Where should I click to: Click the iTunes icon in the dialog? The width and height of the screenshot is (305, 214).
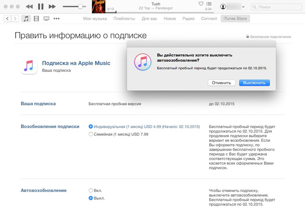pyautogui.click(x=143, y=62)
